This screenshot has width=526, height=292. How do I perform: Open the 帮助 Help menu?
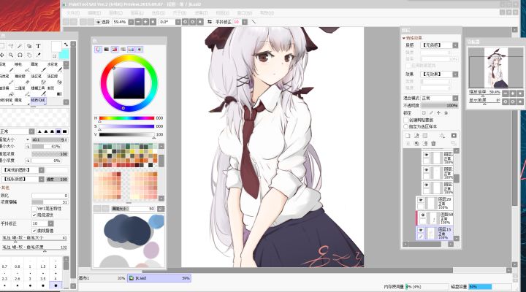267,12
